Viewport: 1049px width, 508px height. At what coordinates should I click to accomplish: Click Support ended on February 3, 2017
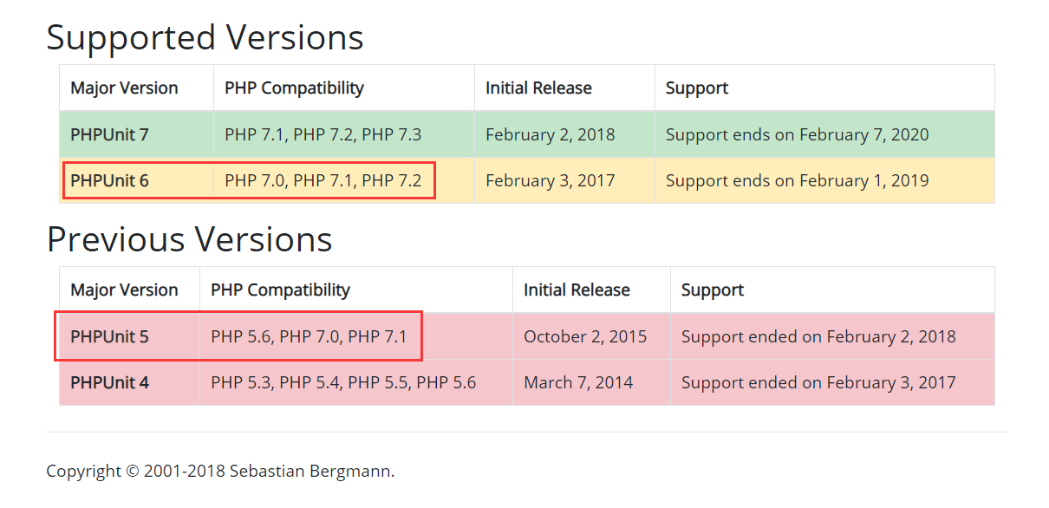818,382
